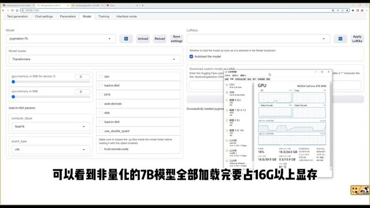Select Disk 1 (D: E: F:) in Task Manager
Image resolution: width=370 pixels, height=208 pixels.
point(238,113)
